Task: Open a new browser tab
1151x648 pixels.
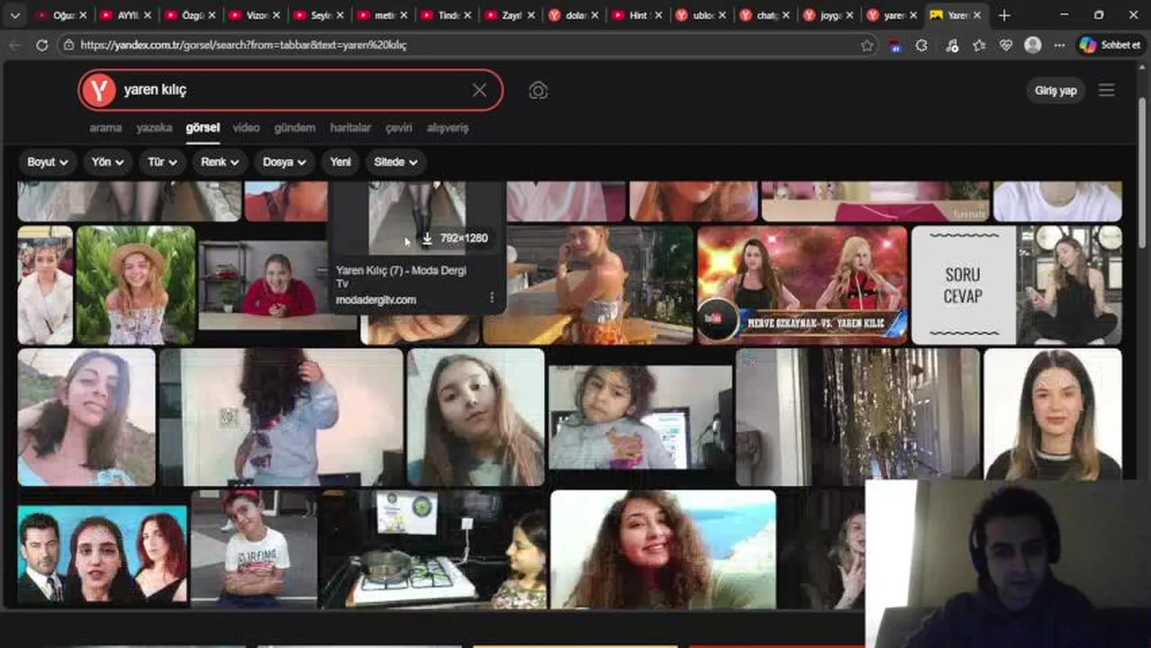Action: (x=1004, y=15)
